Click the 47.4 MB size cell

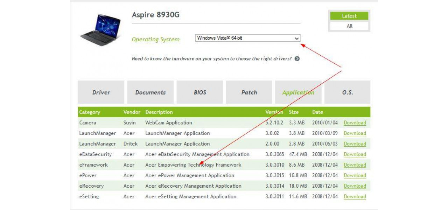[298, 154]
